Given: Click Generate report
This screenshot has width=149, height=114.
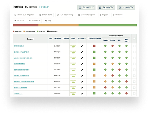Looking at the screenshot, I should [86, 15].
